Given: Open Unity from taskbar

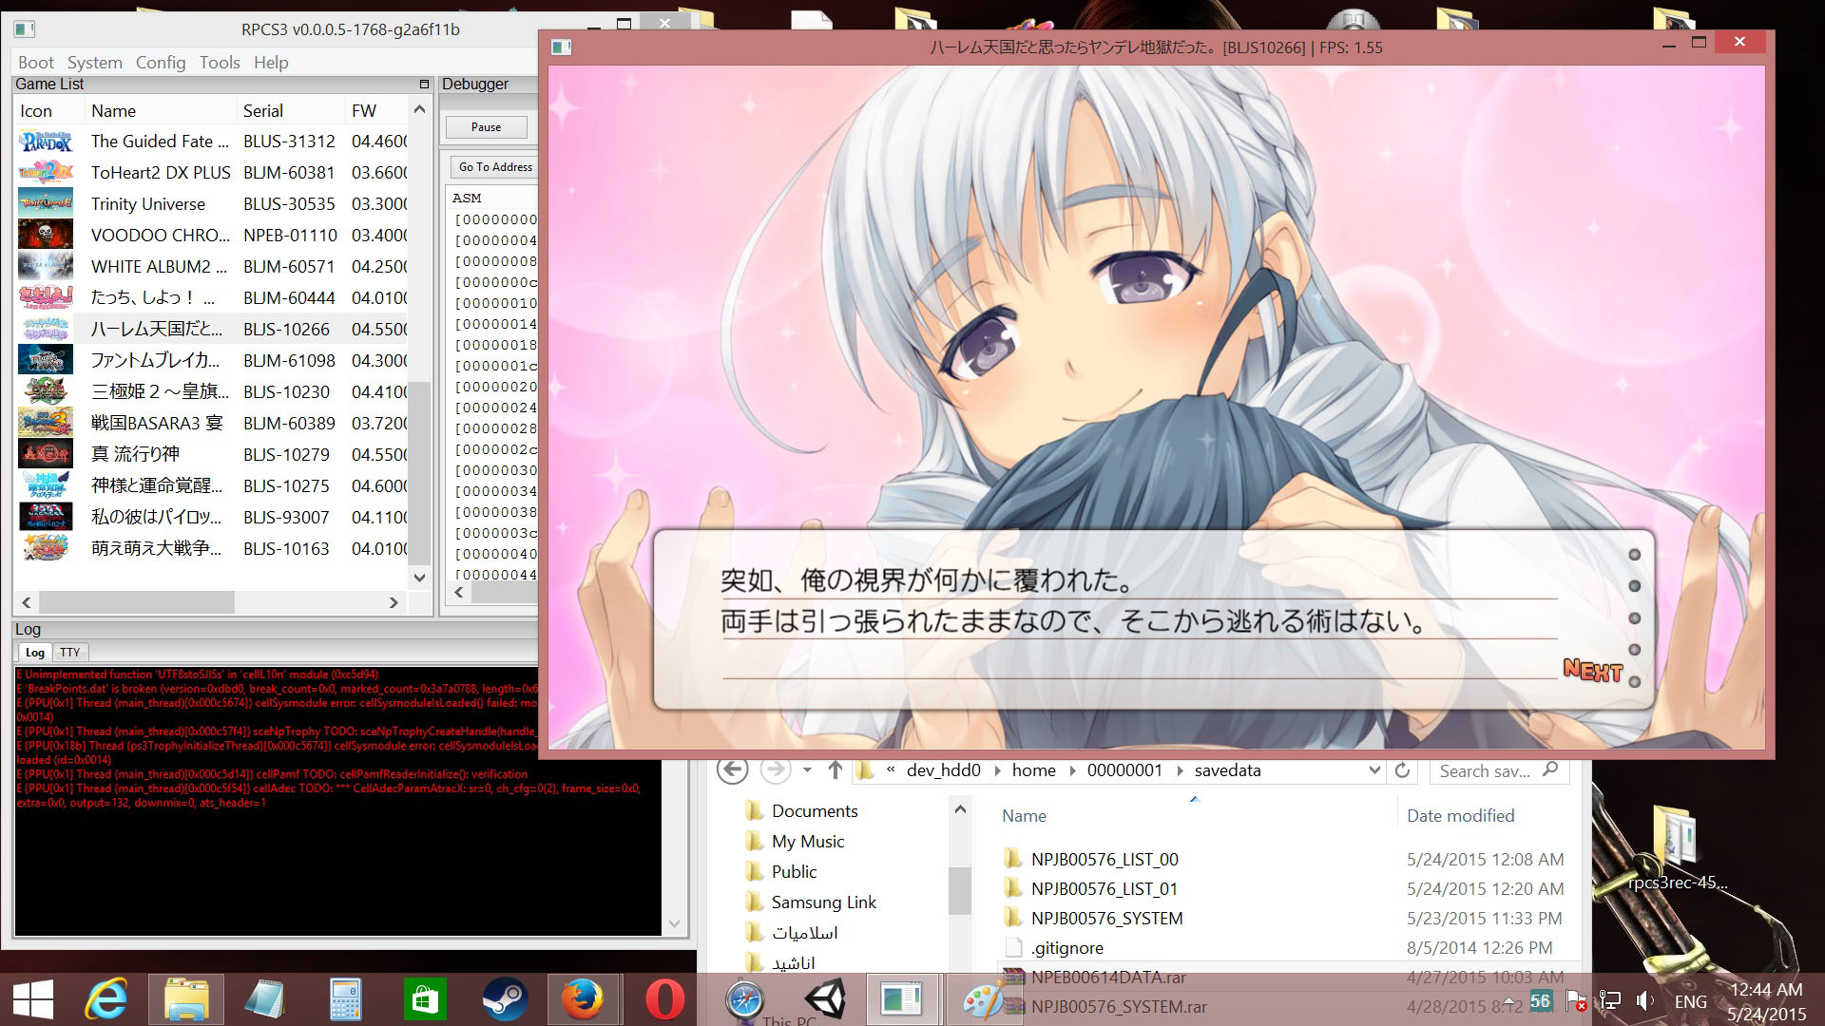Looking at the screenshot, I should [824, 999].
